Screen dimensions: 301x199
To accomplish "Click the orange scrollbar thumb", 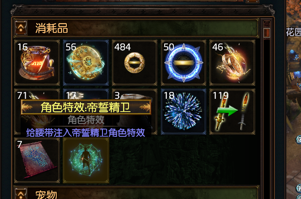I will click(x=267, y=32).
